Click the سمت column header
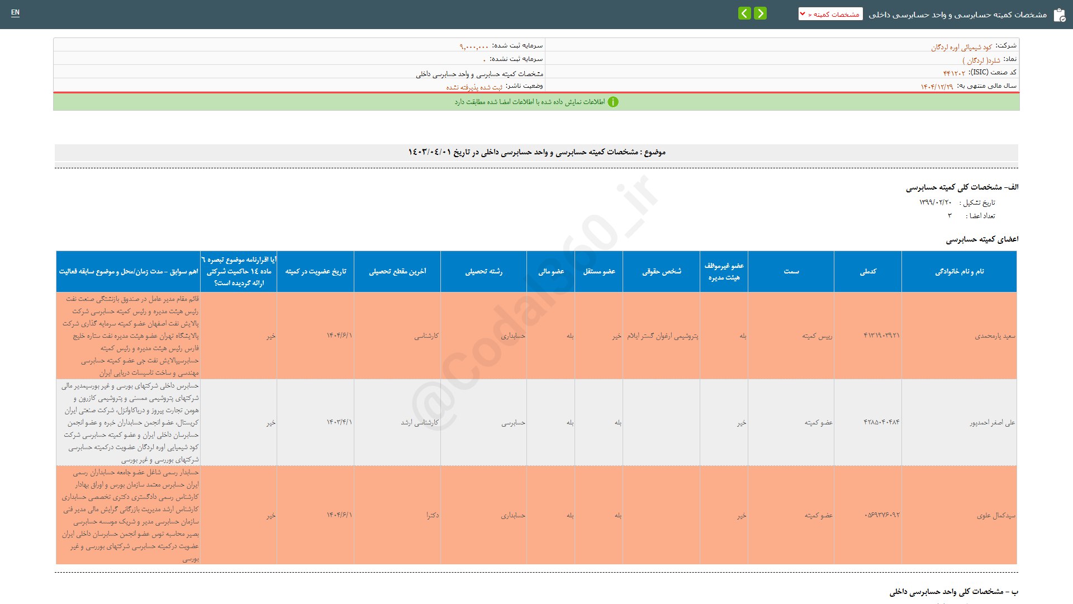Viewport: 1073px width, 604px height. coord(791,272)
